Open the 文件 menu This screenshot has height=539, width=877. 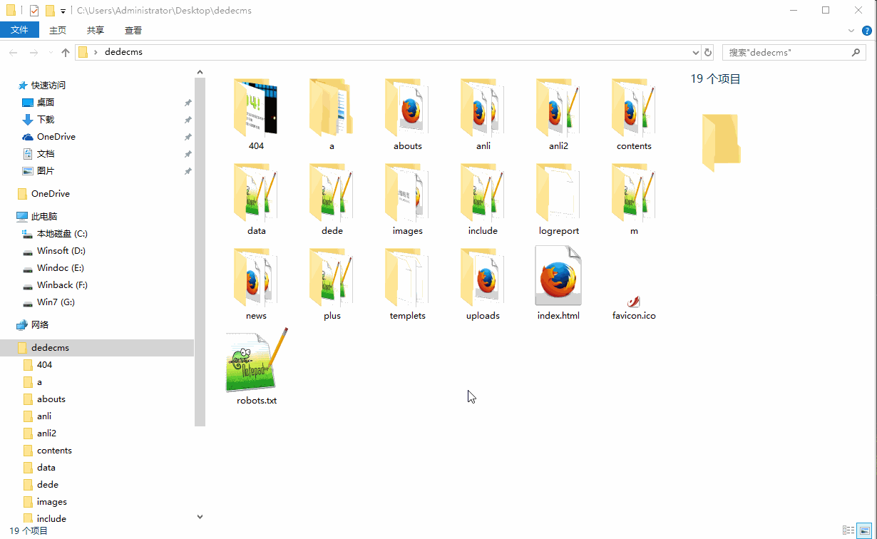[19, 30]
